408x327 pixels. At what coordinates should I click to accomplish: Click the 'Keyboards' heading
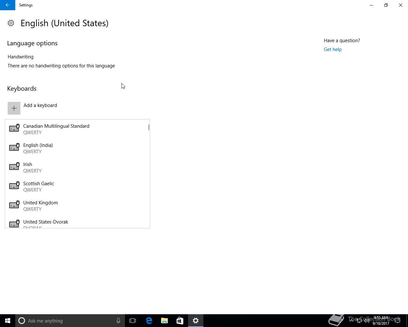[x=22, y=88]
